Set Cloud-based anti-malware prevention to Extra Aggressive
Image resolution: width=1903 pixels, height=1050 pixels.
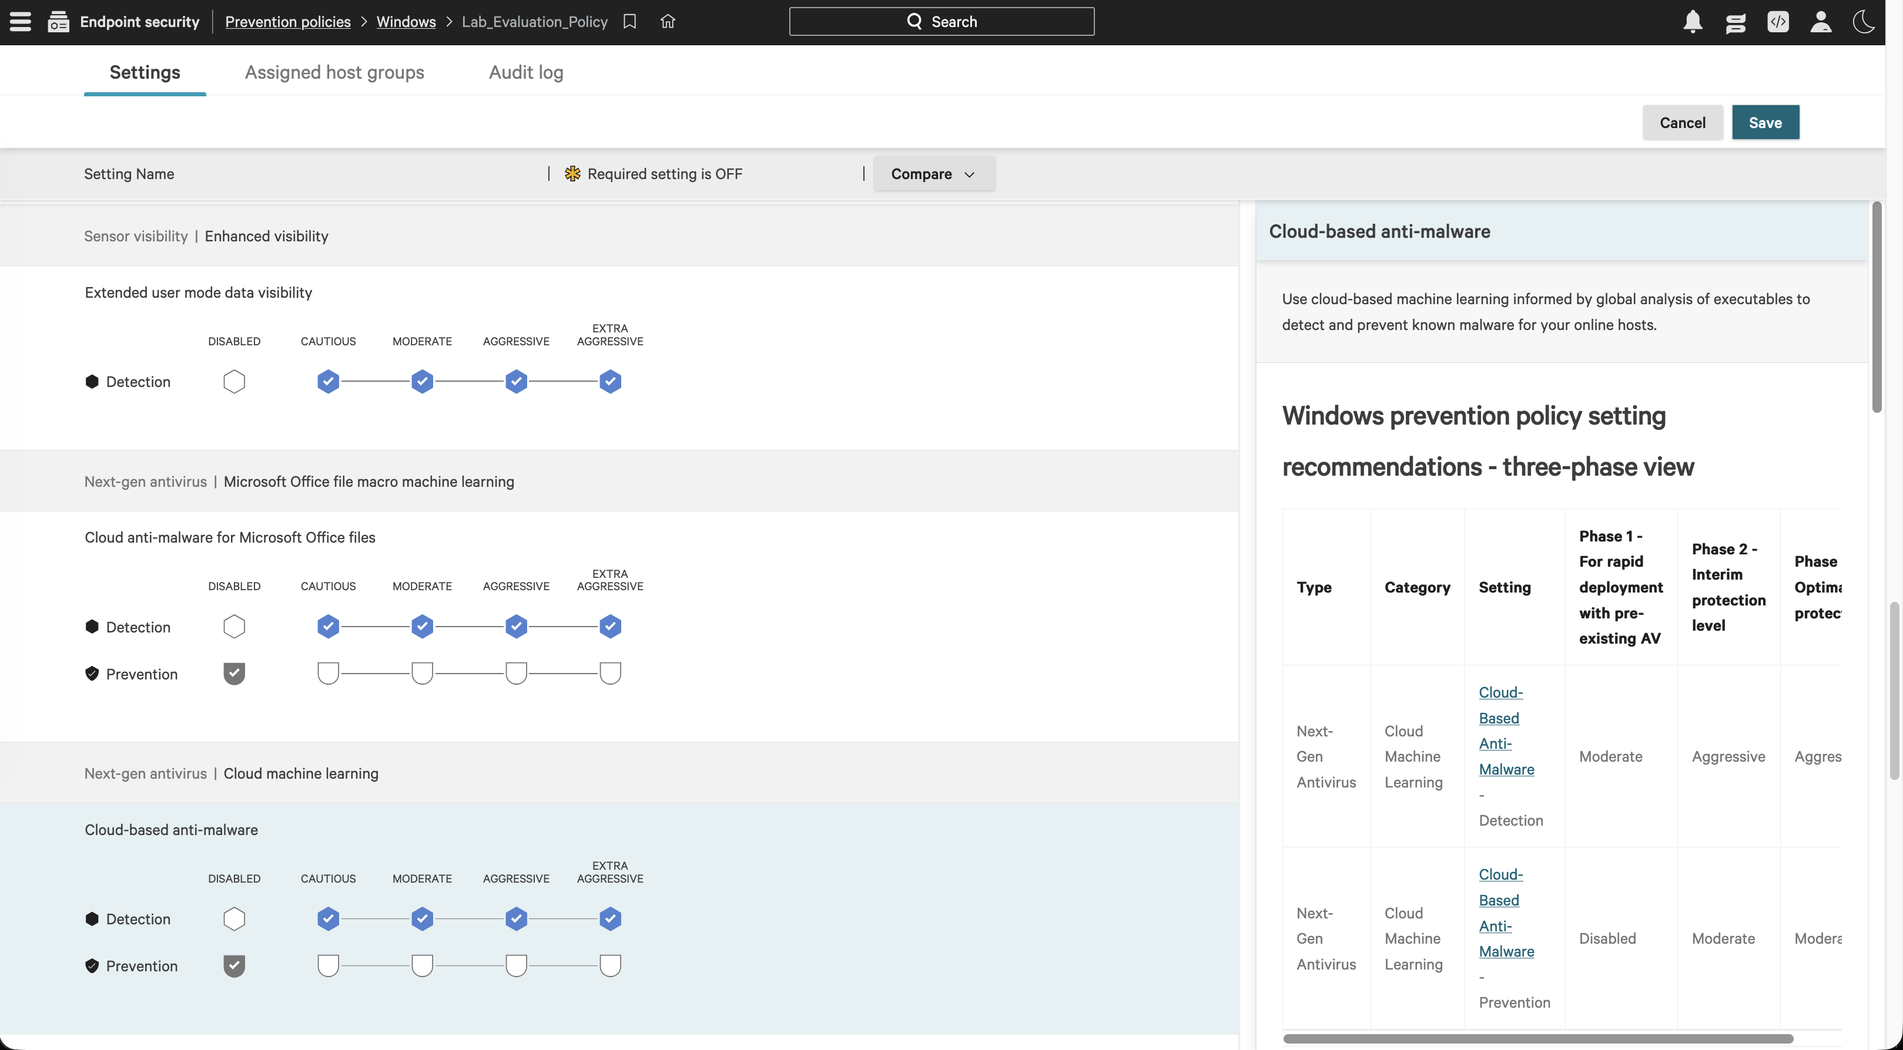tap(610, 966)
